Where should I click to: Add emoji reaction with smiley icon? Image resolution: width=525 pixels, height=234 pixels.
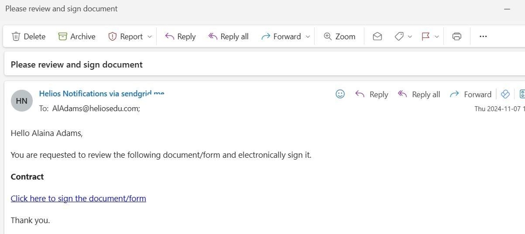tap(340, 94)
